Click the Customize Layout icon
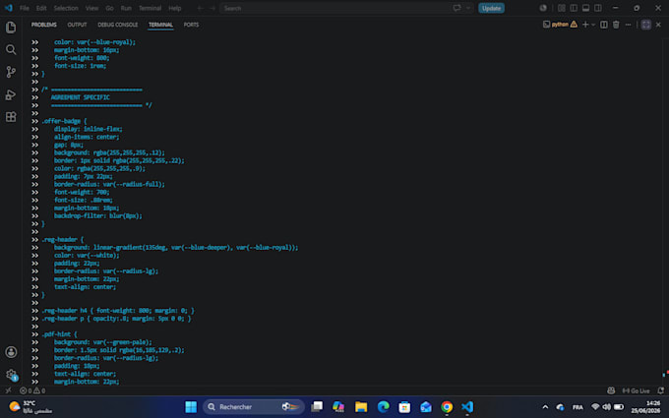Screen dimensions: 669x418 [x=562, y=8]
